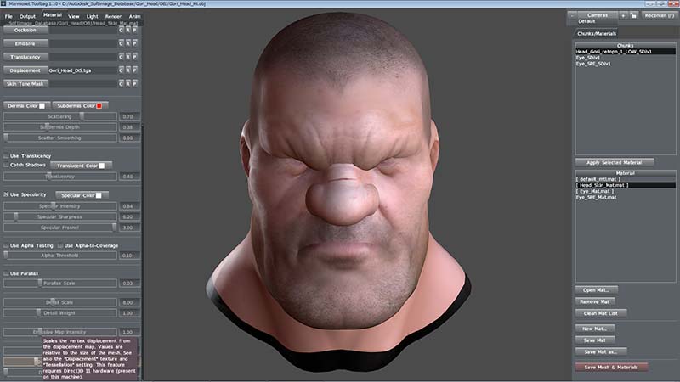Click the Occlusion texture button
The image size is (680, 382).
[25, 31]
